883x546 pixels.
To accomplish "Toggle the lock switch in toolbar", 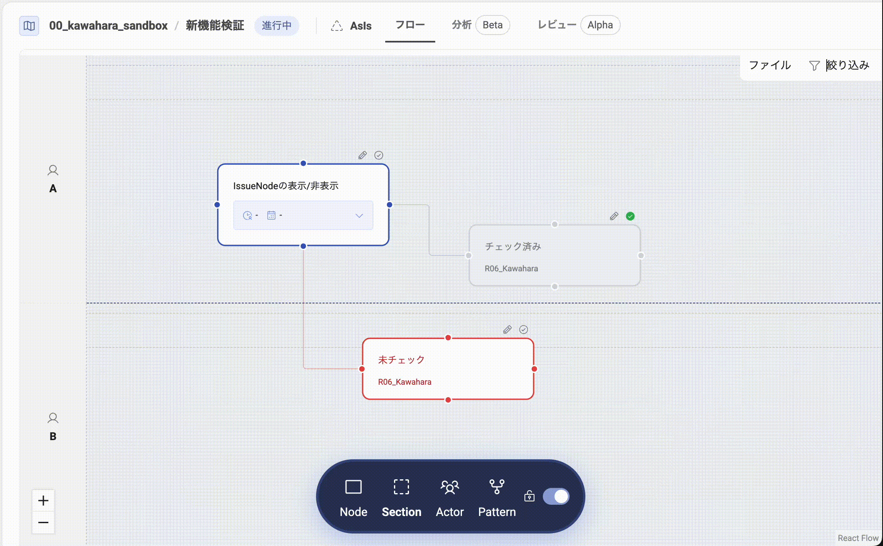I will [556, 496].
